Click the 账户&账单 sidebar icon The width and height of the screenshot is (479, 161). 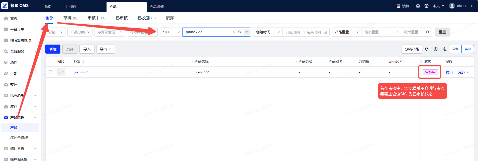click(x=6, y=159)
